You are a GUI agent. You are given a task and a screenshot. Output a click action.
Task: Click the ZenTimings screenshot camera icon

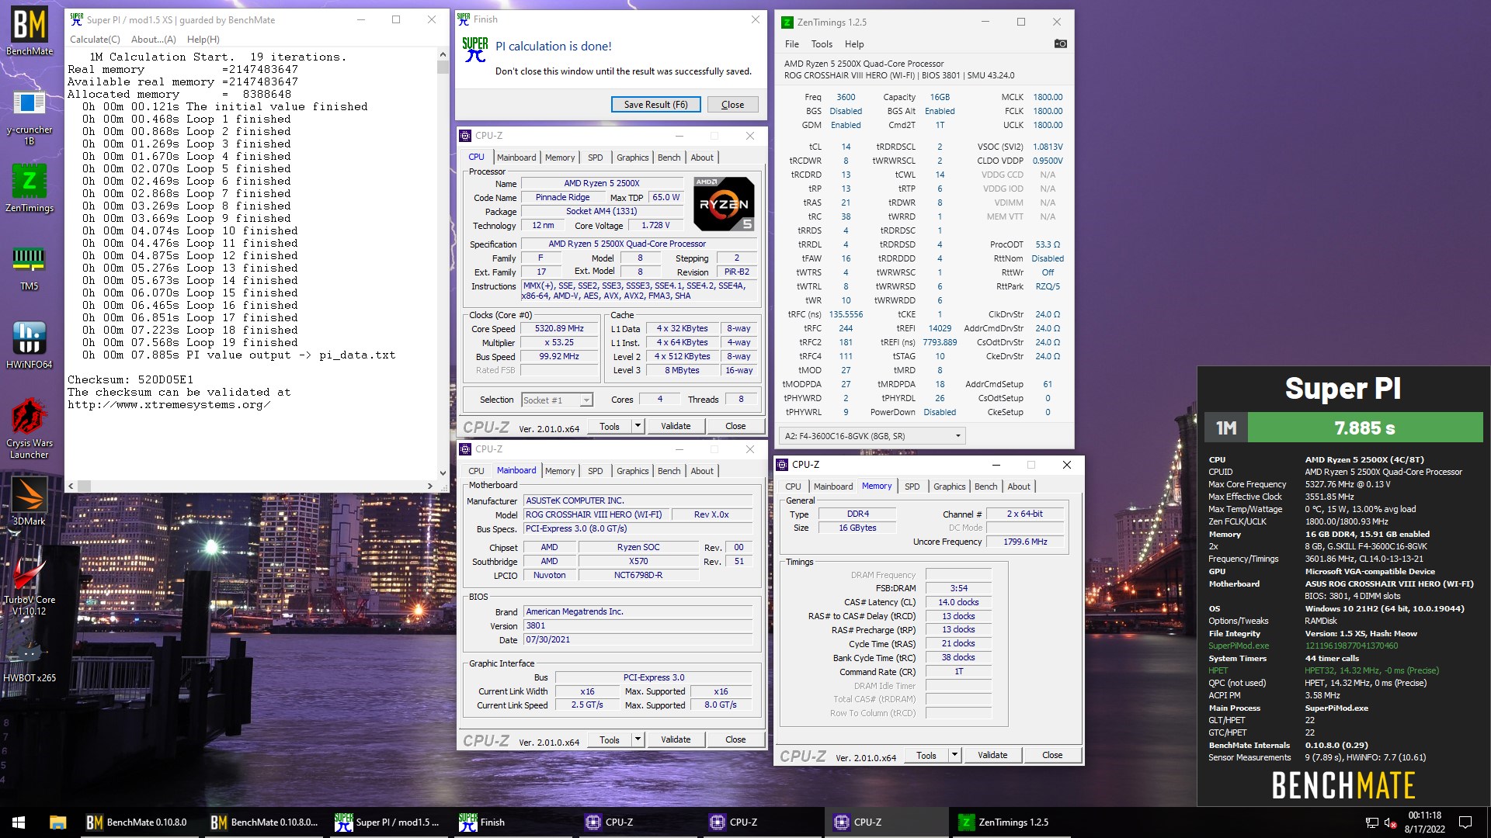(x=1060, y=44)
